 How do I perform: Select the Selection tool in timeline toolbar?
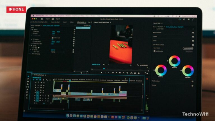[28, 76]
